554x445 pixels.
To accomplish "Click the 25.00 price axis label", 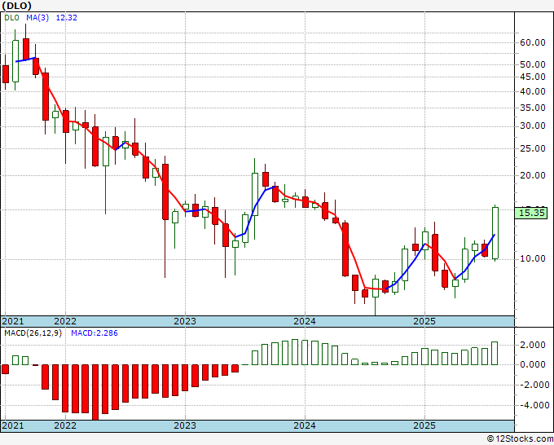I will pyautogui.click(x=533, y=148).
